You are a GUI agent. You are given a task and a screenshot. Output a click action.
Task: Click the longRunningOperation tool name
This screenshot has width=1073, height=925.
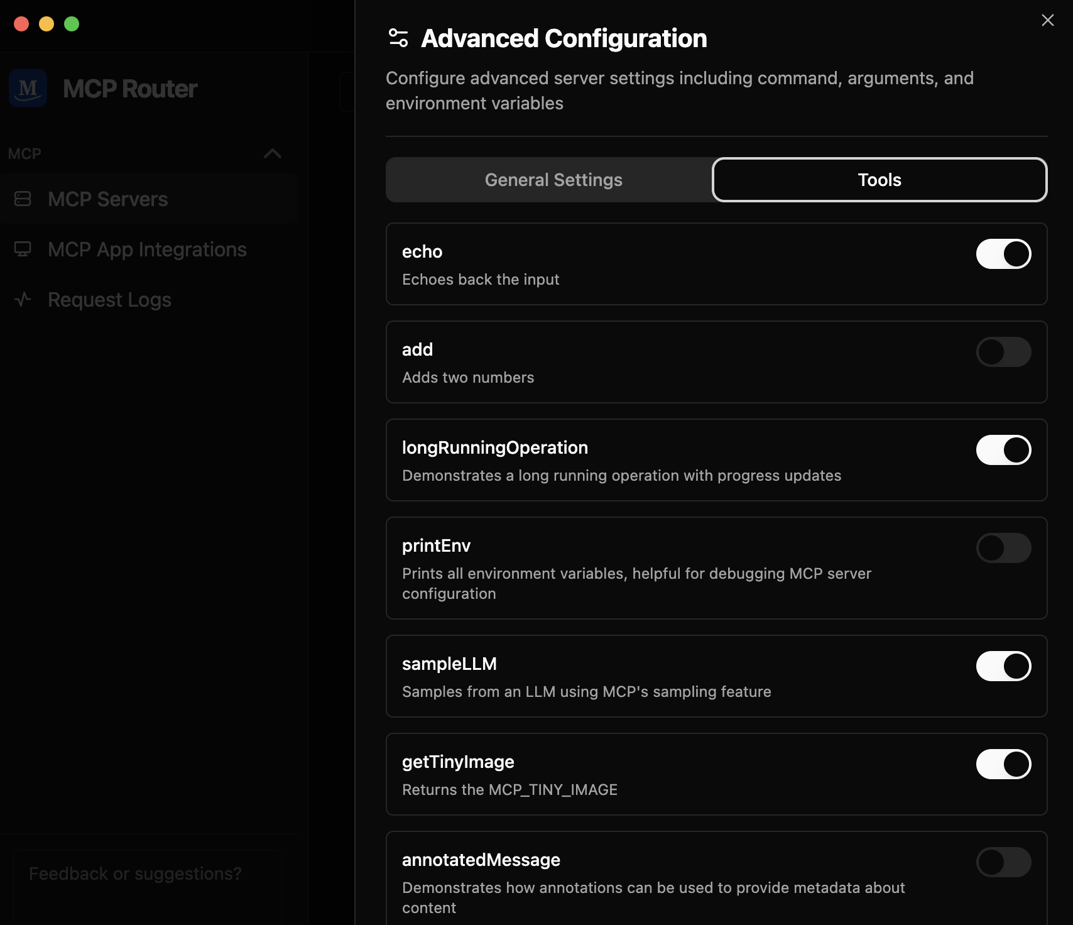pos(495,447)
